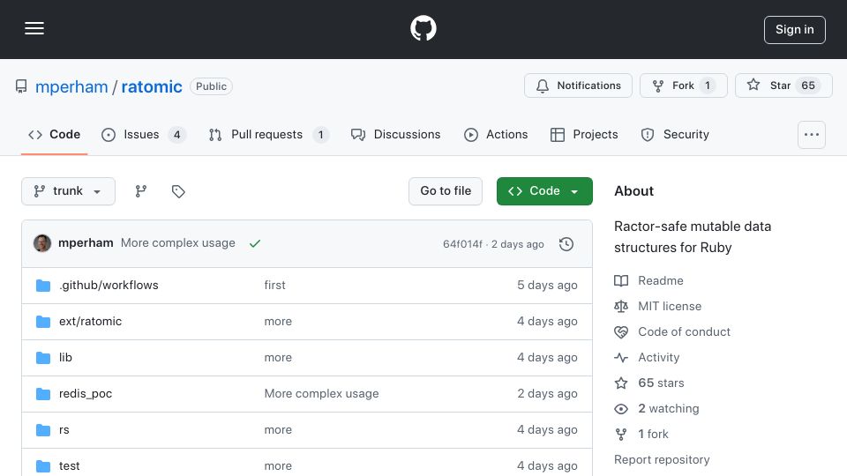Open 'More complex usage' in redis_poc row
Viewport: 847px width, 476px height.
pos(321,393)
